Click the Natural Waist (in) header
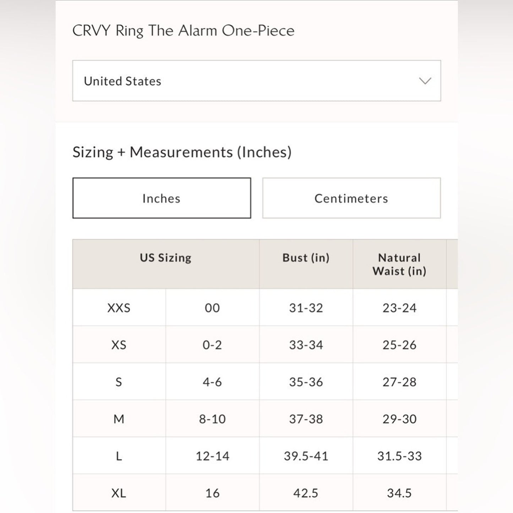This screenshot has height=513, width=513. click(399, 264)
